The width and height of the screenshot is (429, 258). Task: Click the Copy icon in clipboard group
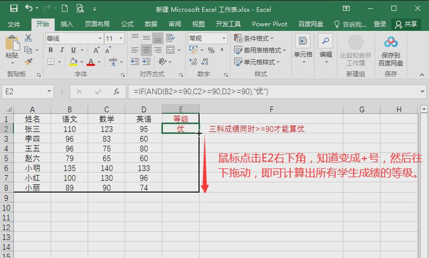28,50
